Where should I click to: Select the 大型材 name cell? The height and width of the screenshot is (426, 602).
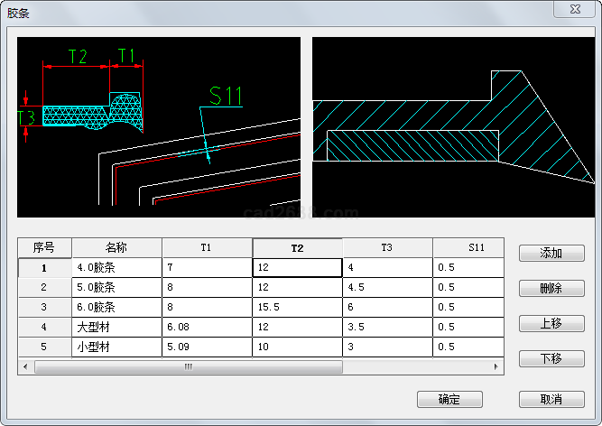(x=116, y=327)
